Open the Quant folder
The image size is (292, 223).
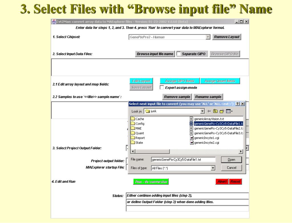137,133
